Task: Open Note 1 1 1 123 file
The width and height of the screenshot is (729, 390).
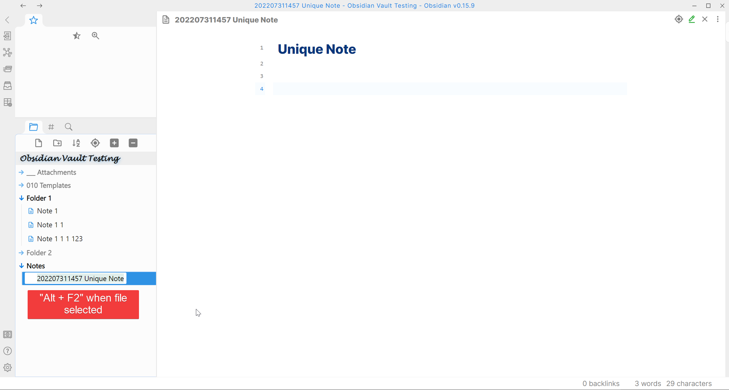Action: point(60,239)
